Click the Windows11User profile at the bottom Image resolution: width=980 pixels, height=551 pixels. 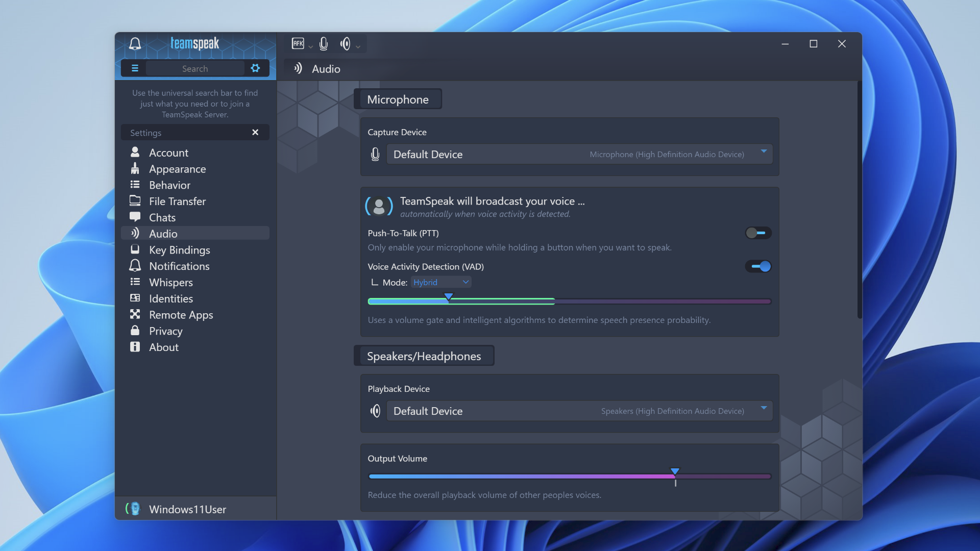(x=187, y=509)
